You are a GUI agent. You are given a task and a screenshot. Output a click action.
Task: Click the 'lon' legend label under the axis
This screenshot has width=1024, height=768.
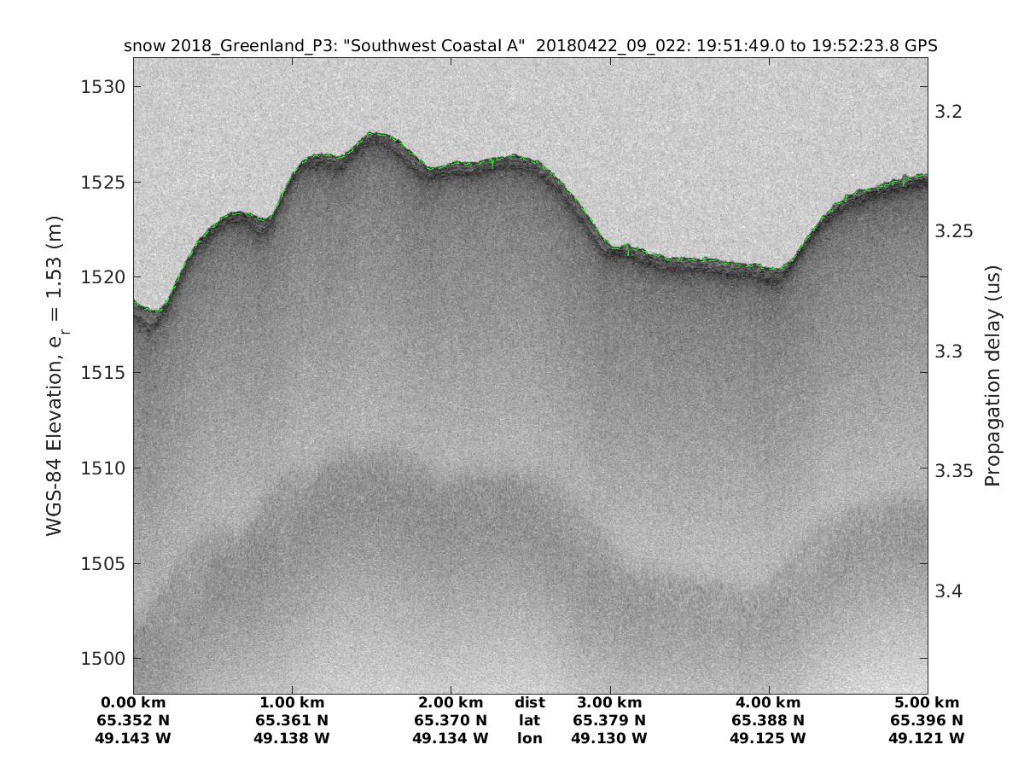click(x=529, y=738)
